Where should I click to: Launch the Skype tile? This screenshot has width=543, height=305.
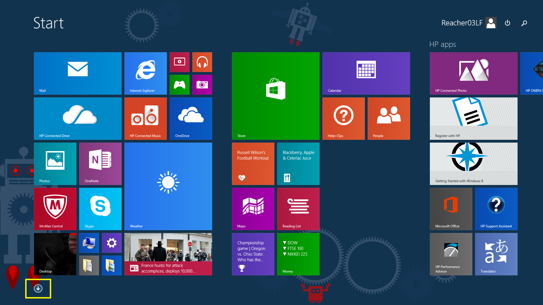(x=100, y=209)
